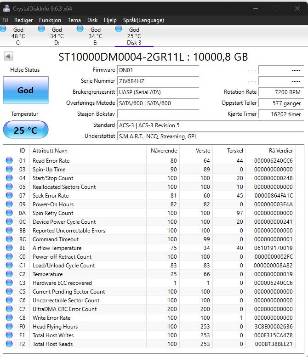Click the status orb for drive C:

coord(4,29)
